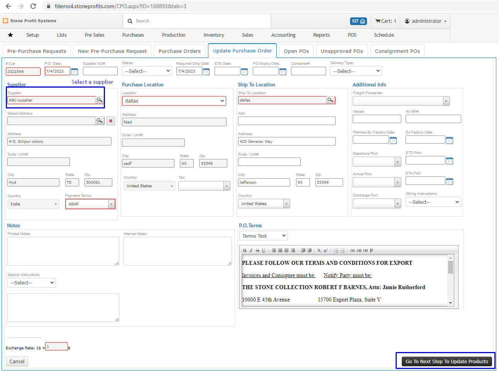The image size is (499, 374).
Task: Toggle underline in the terms editor
Action: click(264, 250)
